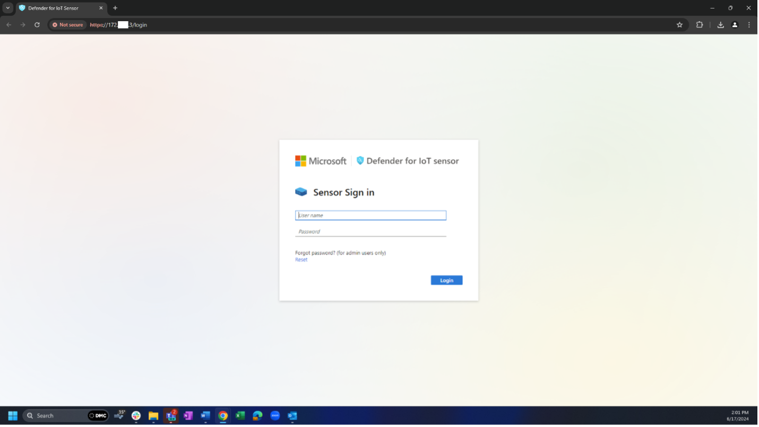Open Excel from the taskbar
Screen dimensions: 759x427
pos(240,416)
